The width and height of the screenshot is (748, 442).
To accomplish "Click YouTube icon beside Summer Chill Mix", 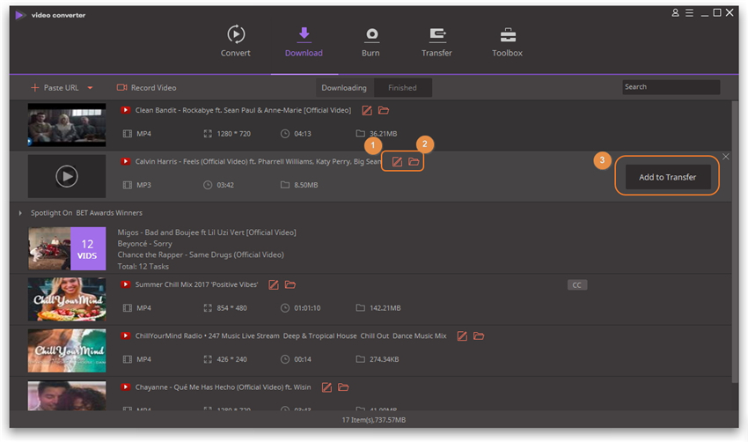I will coord(126,284).
